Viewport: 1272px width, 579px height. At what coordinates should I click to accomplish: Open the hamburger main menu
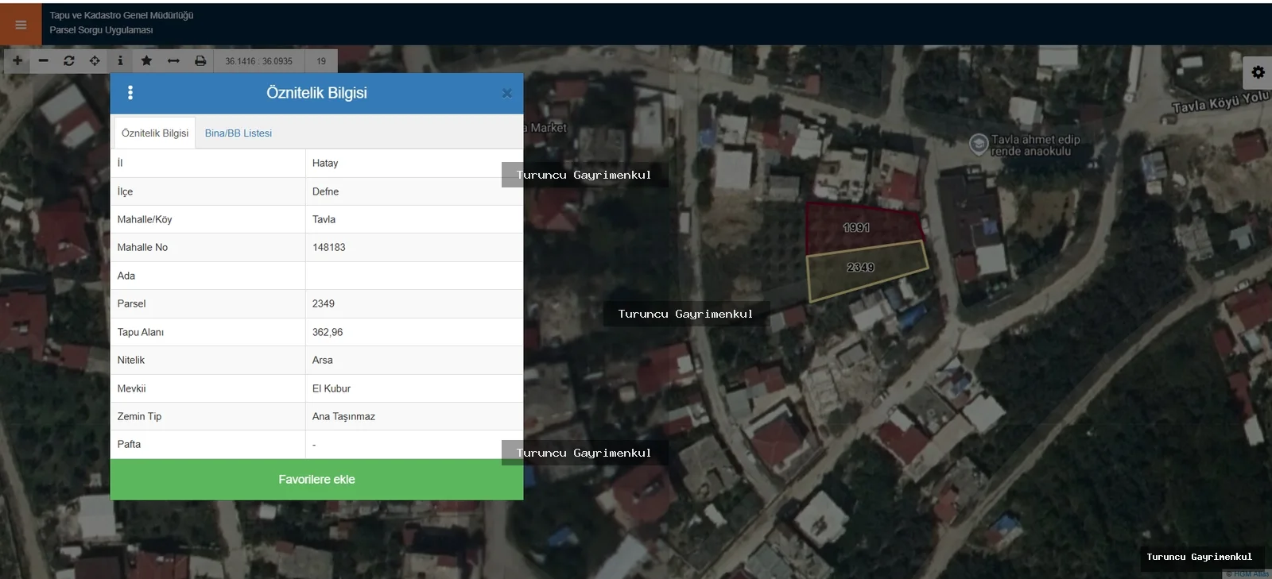click(21, 25)
